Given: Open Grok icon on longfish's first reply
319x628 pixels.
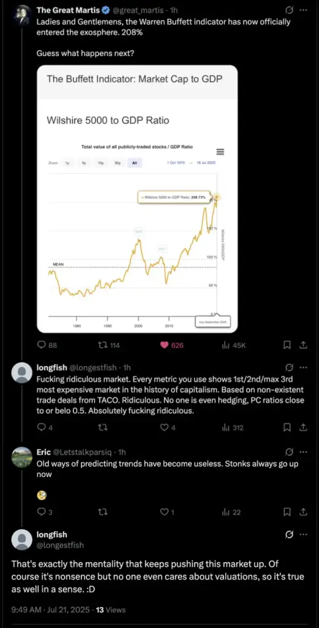Looking at the screenshot, I should (288, 367).
